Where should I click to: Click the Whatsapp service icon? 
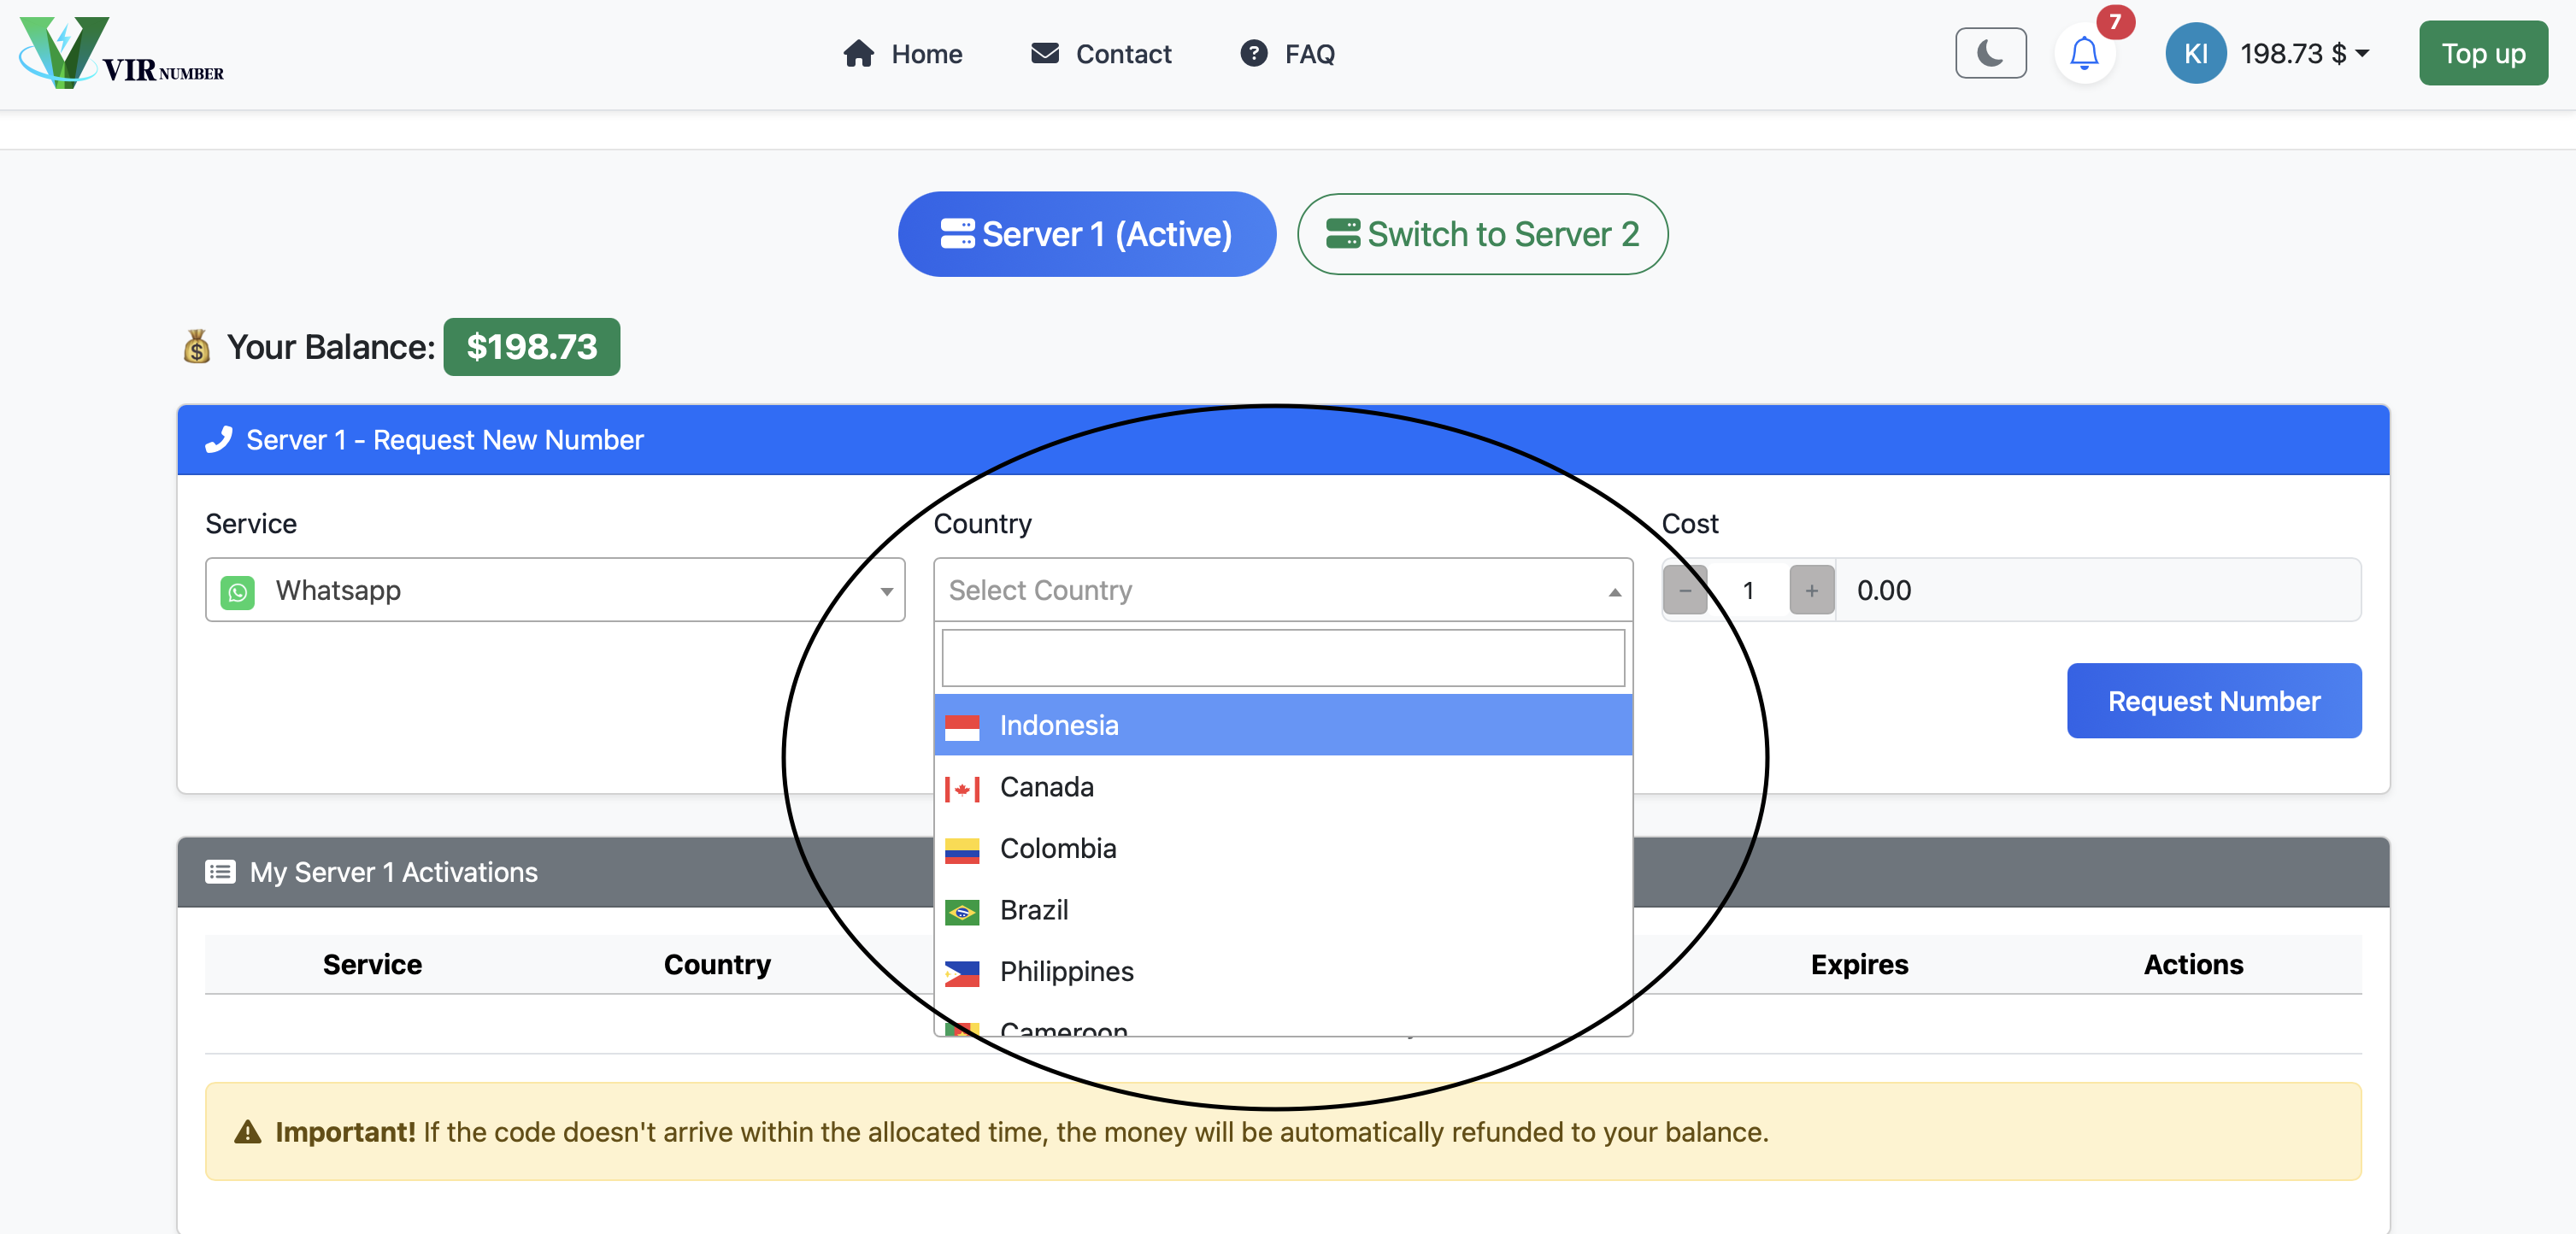[x=238, y=591]
